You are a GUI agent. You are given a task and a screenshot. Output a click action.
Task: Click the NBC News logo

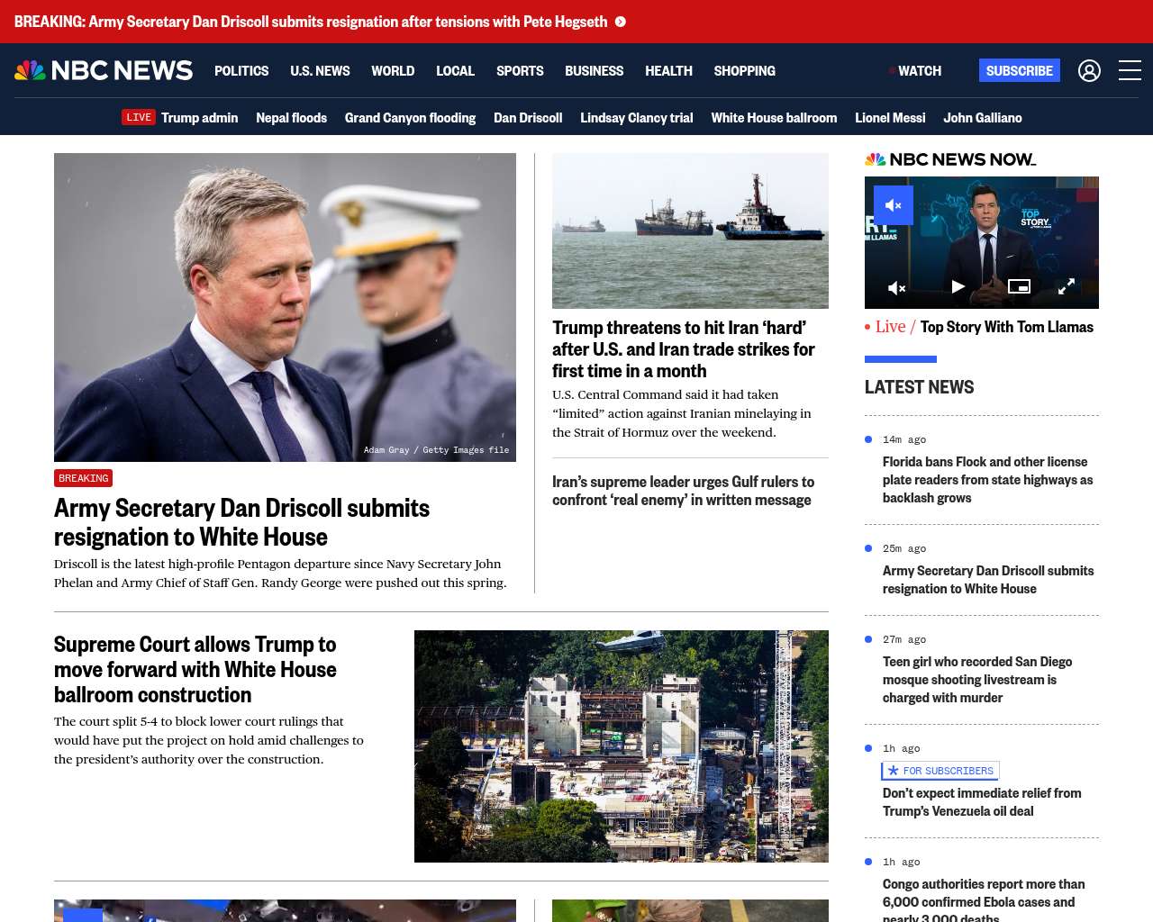104,70
